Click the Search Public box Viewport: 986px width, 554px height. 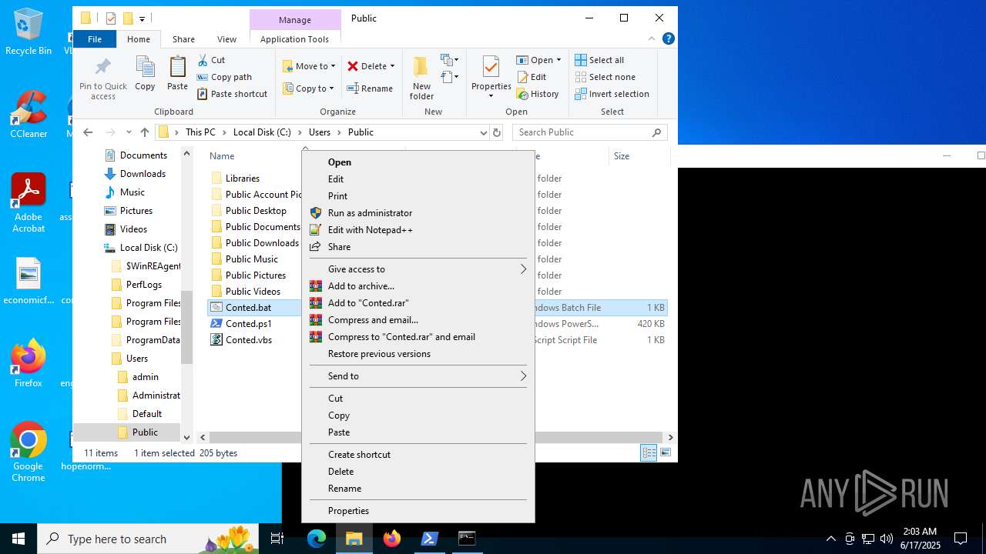click(591, 132)
